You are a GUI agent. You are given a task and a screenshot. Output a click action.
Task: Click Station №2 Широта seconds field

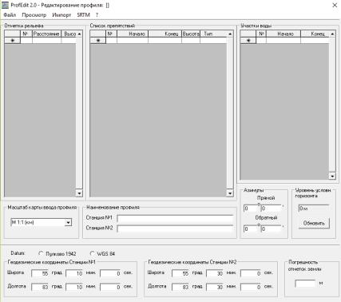tap(251, 273)
